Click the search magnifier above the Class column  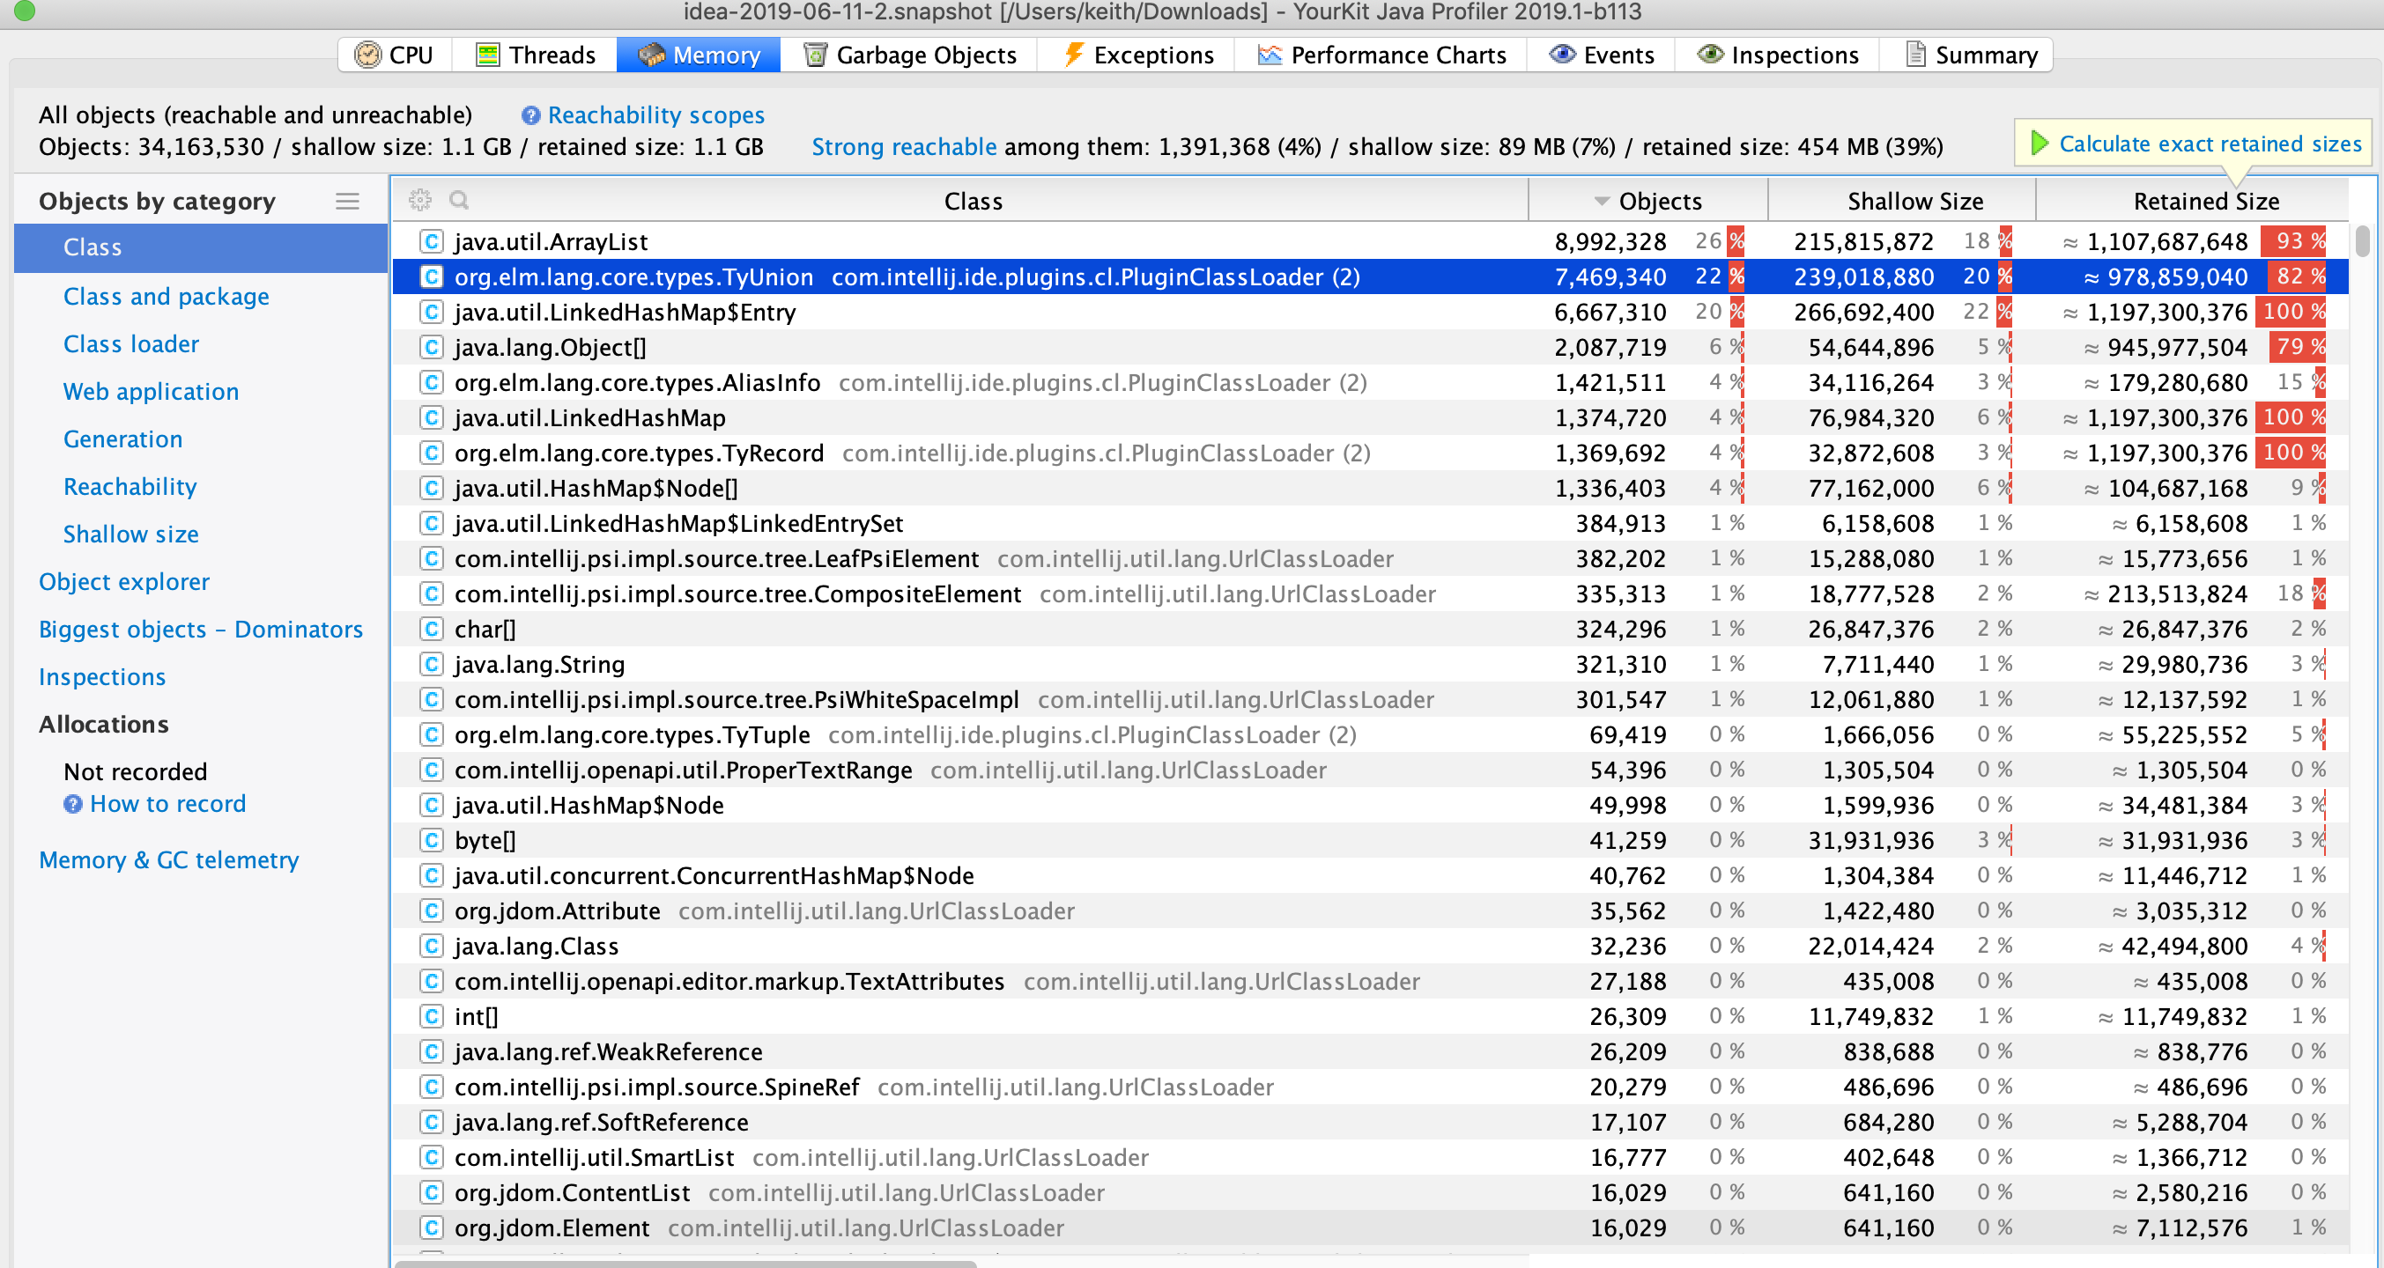(459, 200)
